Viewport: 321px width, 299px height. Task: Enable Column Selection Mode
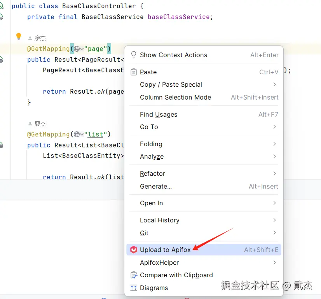tap(204, 97)
